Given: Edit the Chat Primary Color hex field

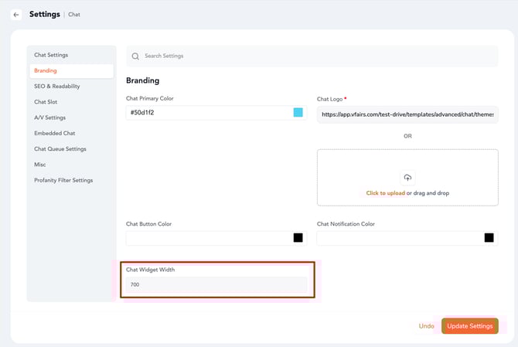Looking at the screenshot, I should (207, 113).
